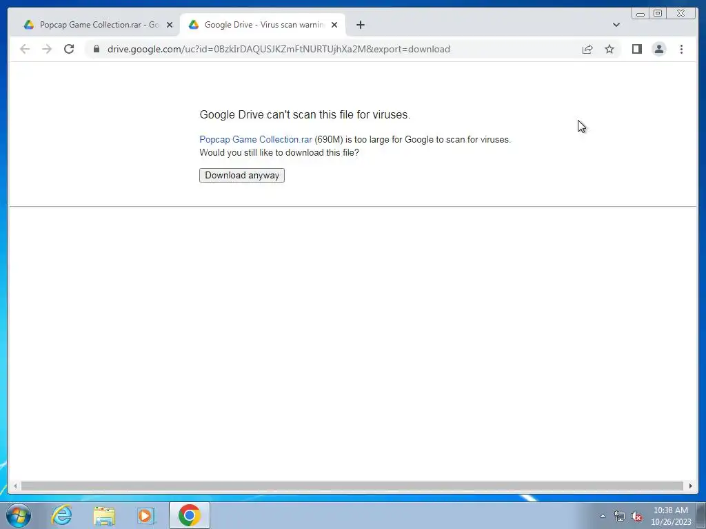Click the Show desktop strip
The height and width of the screenshot is (529, 706).
(x=702, y=515)
